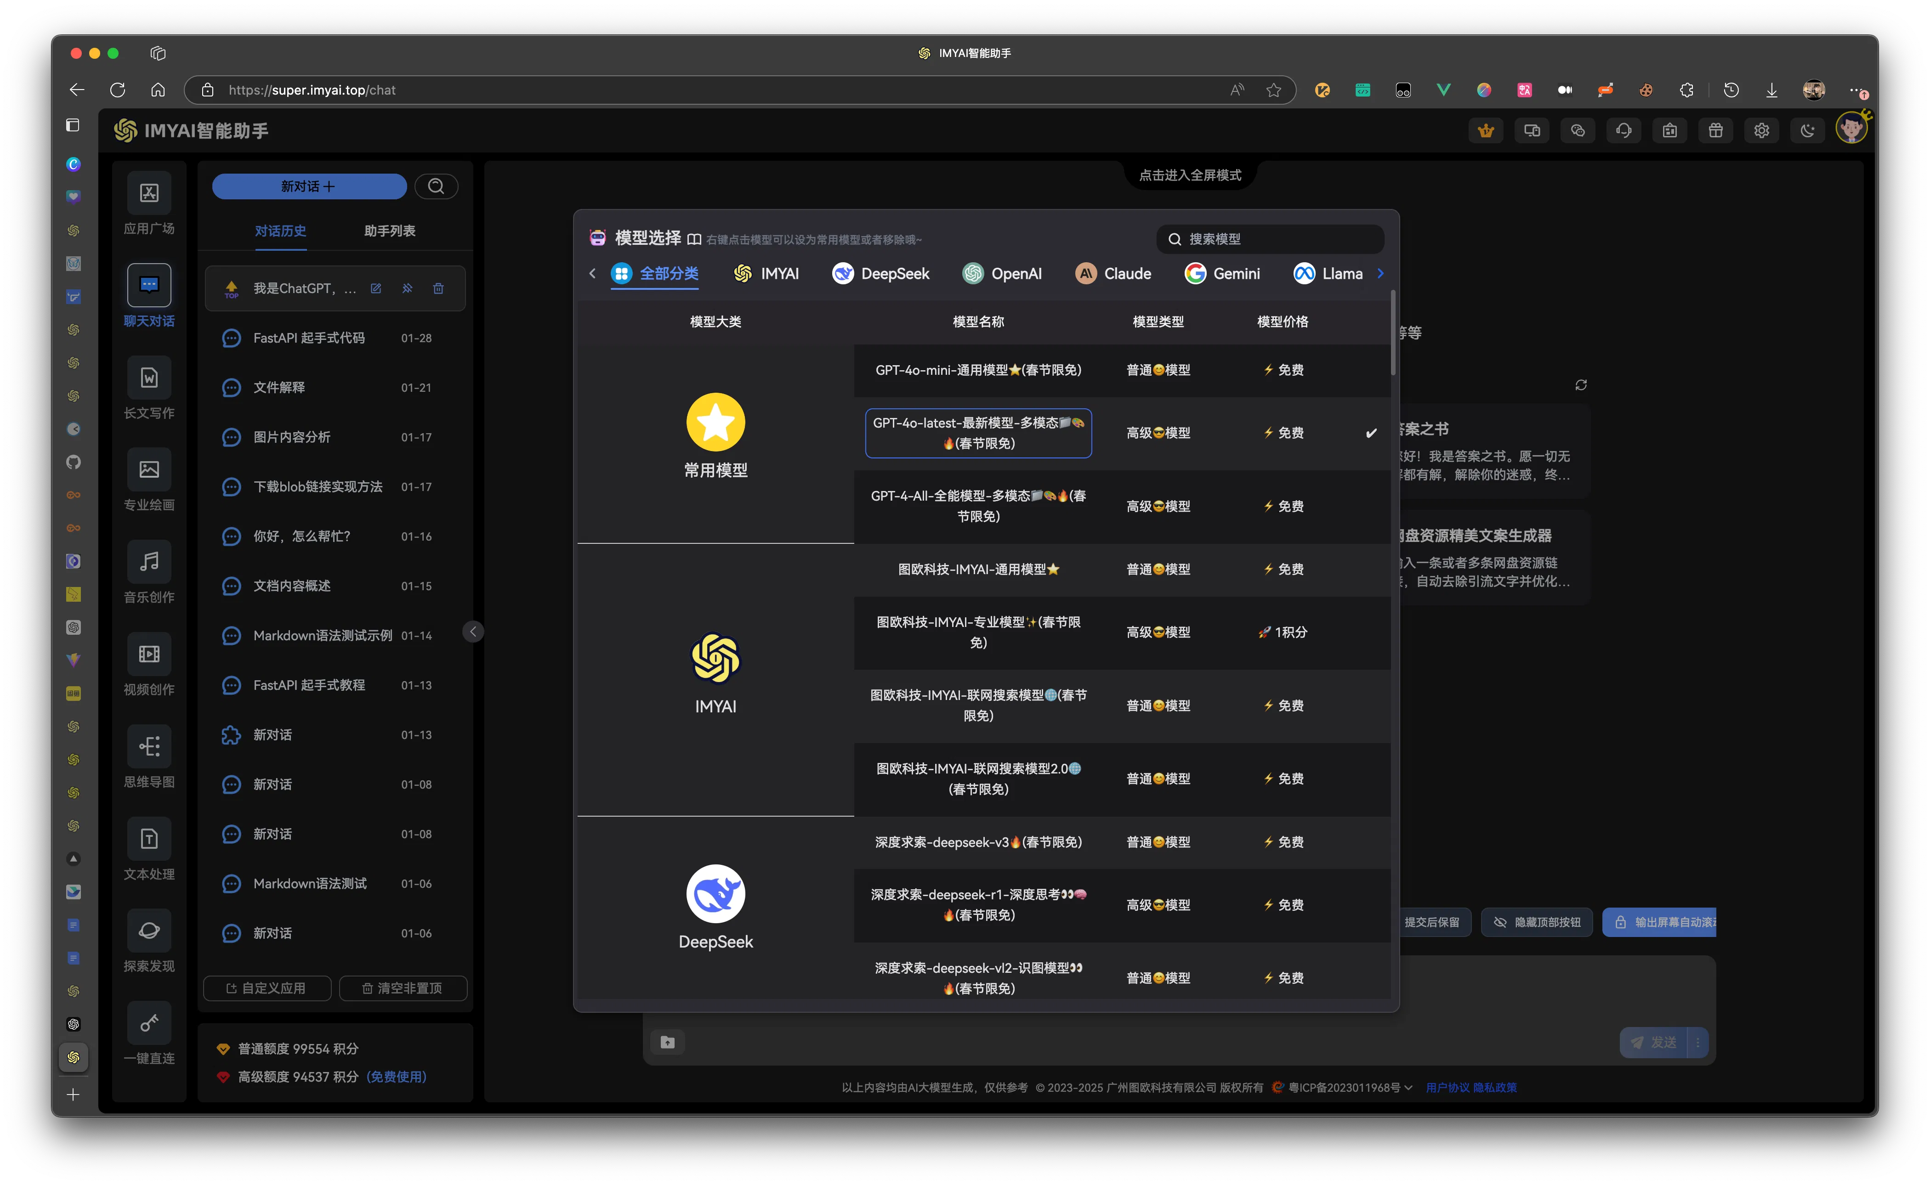Click the search magnifier beside 新对话

pyautogui.click(x=436, y=186)
